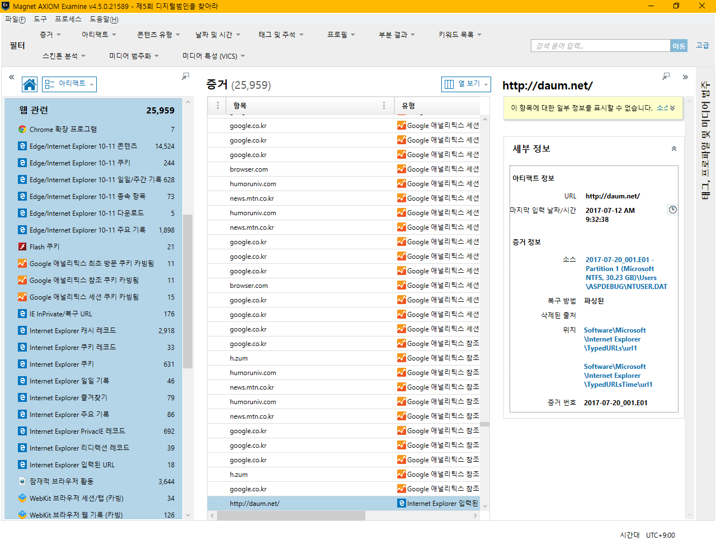Collapse the 세부 정보 section
Screen dimensions: 716x550
(x=674, y=149)
